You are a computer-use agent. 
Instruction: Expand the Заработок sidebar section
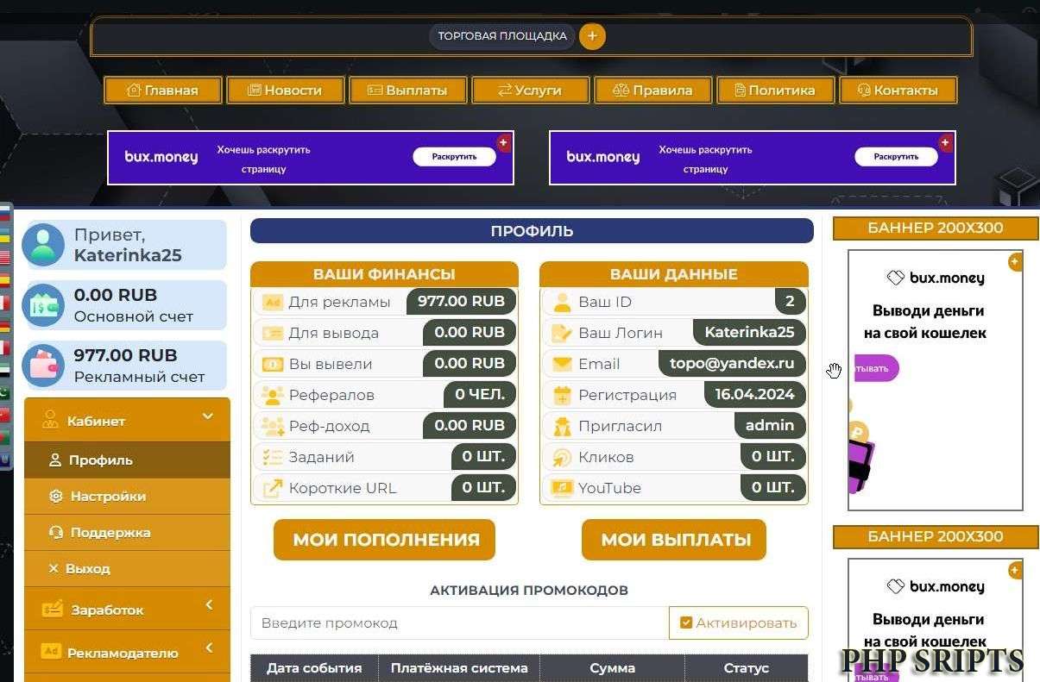[x=209, y=606]
